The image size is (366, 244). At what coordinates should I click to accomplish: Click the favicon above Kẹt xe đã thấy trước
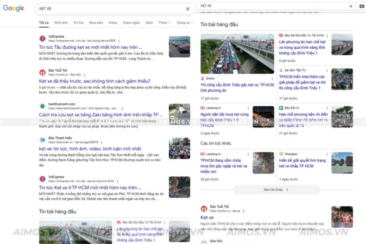42,72
